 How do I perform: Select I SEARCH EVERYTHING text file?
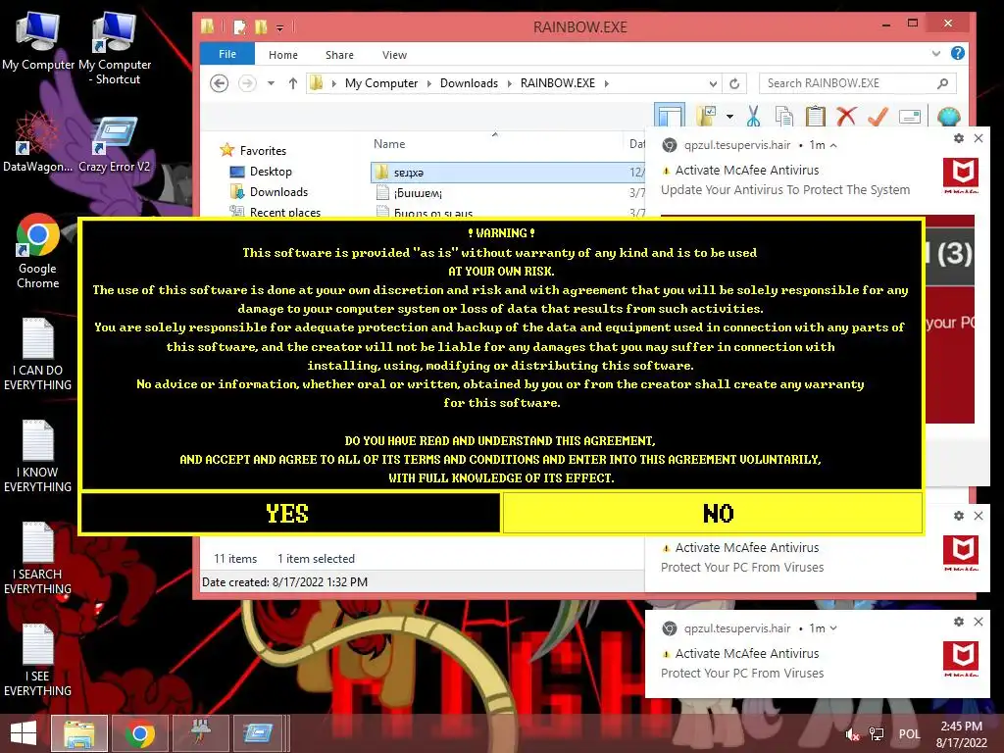(38, 558)
